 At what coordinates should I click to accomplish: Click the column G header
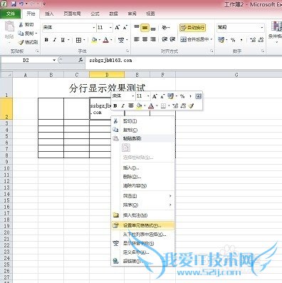pyautogui.click(x=236, y=75)
